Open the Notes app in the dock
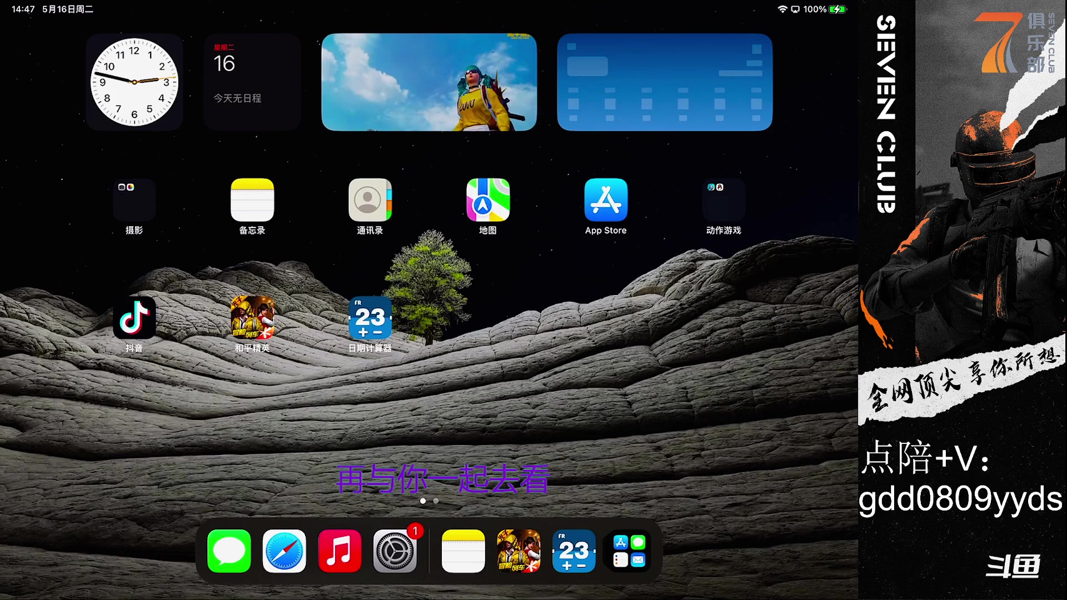 click(x=463, y=551)
